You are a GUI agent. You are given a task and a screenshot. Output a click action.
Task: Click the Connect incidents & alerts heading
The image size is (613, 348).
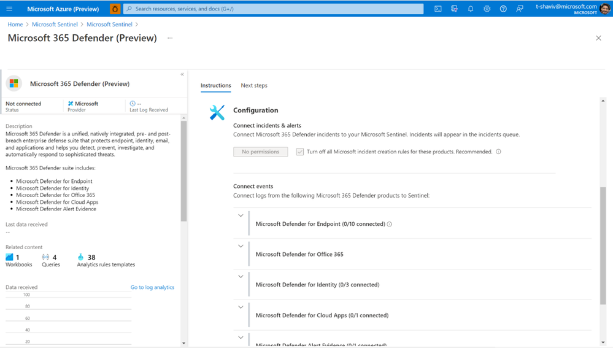tap(268, 126)
